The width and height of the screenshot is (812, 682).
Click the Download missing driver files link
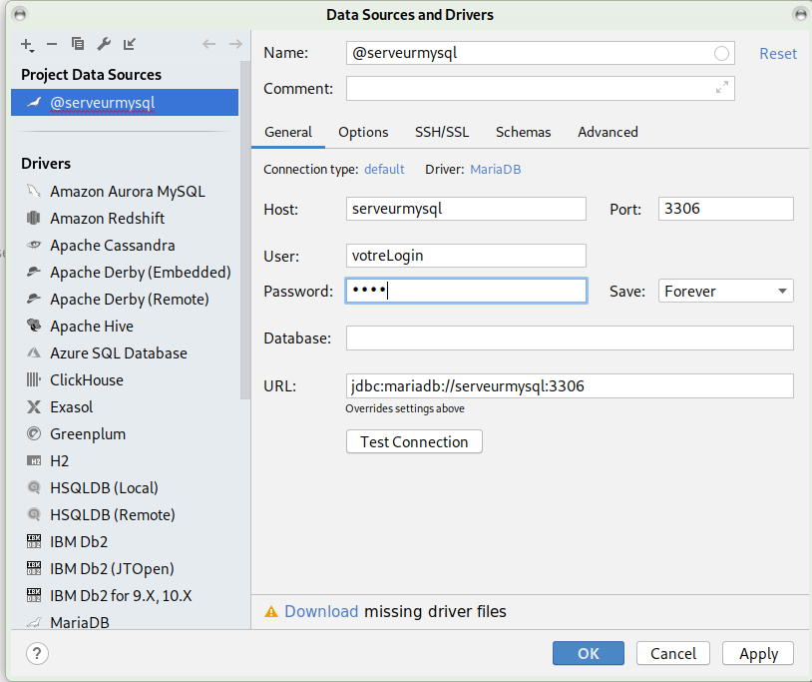(x=321, y=611)
